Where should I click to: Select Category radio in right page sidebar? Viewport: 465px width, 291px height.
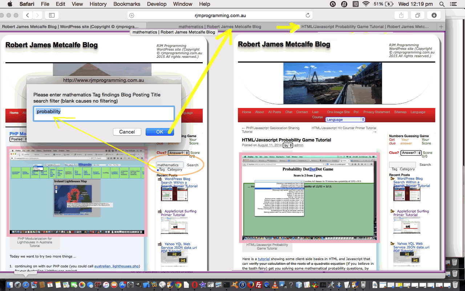pyautogui.click(x=399, y=169)
